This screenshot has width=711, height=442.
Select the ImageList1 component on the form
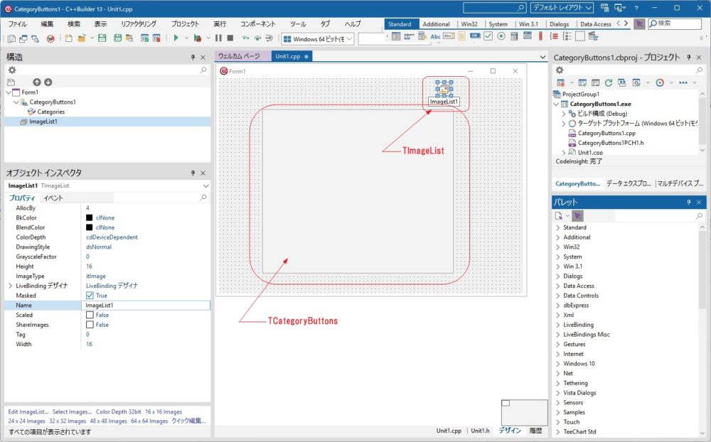click(x=444, y=89)
